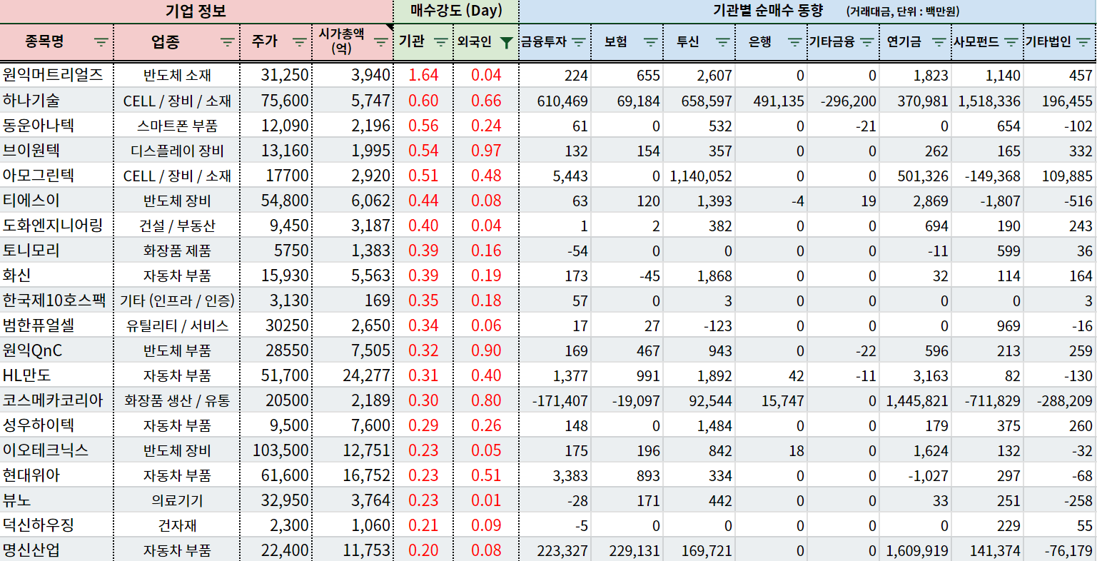Select the 이오테크닉스 stock name cell
Screen dimensions: 1097x561
pos(56,450)
